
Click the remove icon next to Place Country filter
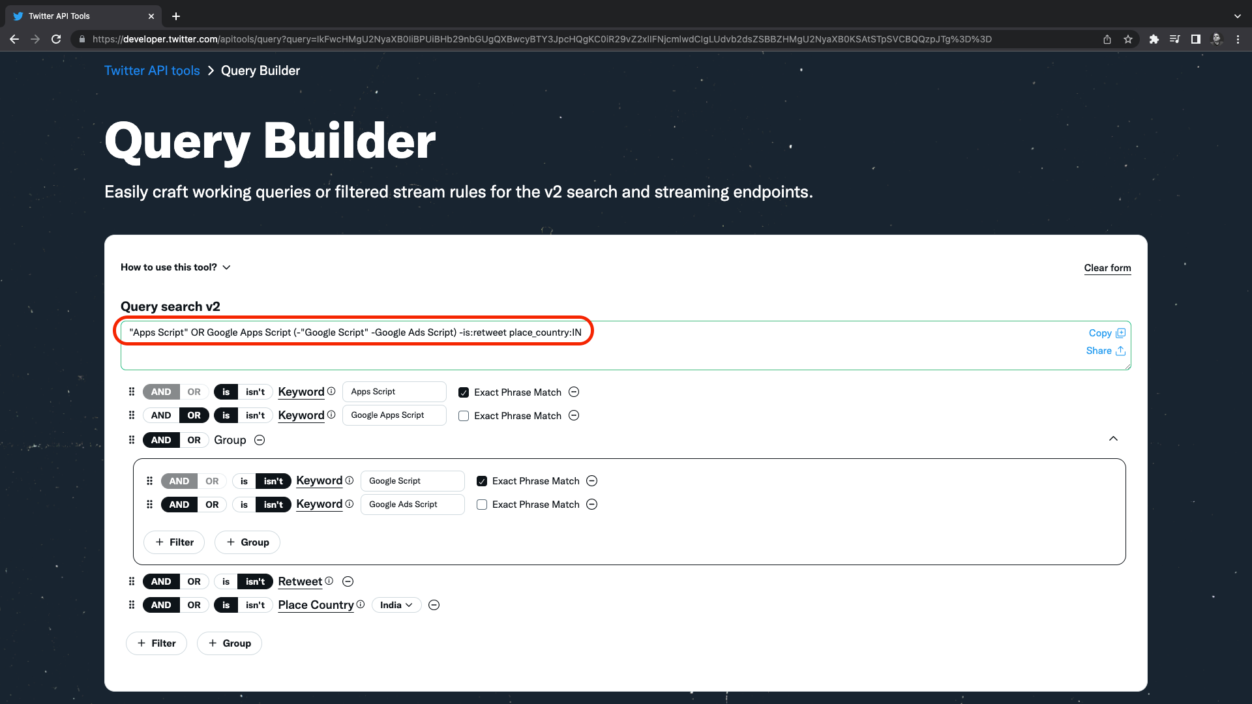pos(435,604)
